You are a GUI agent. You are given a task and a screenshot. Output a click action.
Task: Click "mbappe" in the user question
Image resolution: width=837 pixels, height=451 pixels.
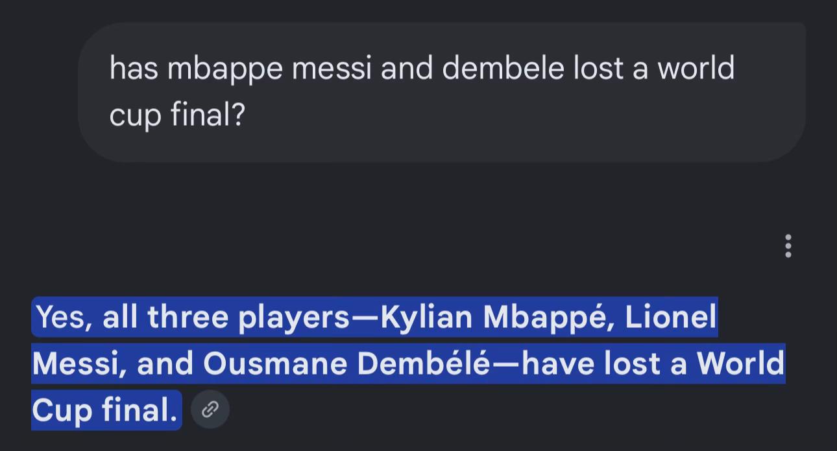click(225, 69)
